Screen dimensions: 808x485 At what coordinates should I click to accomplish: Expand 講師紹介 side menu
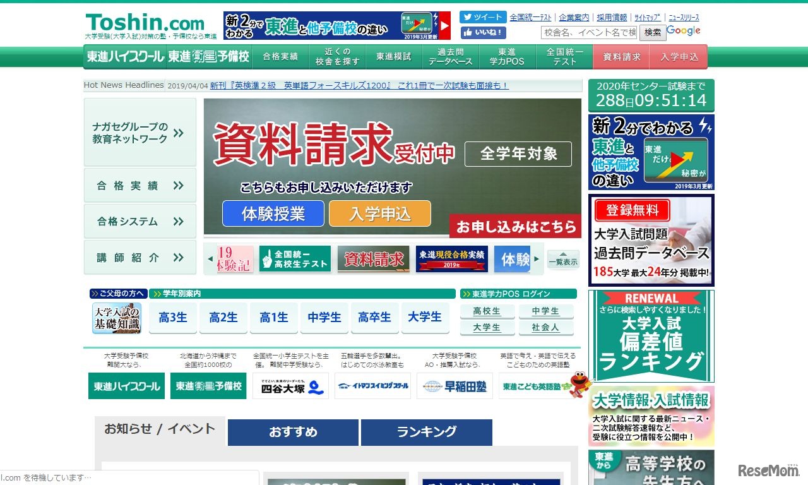pyautogui.click(x=140, y=258)
